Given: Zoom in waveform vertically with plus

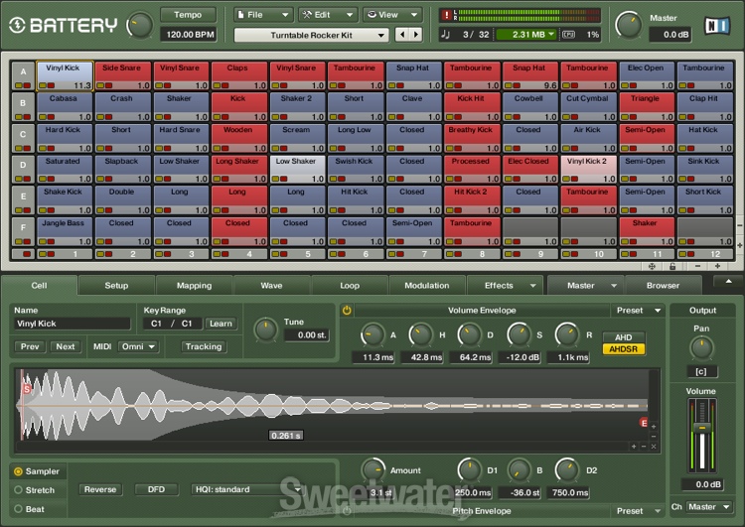Looking at the screenshot, I should click(654, 427).
